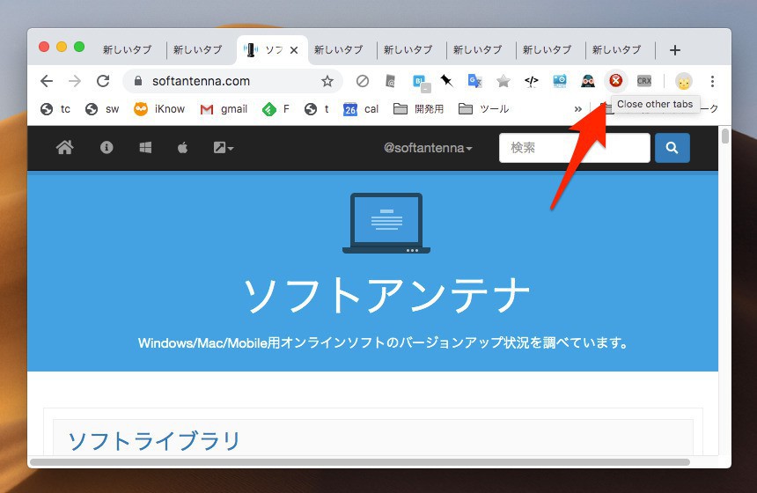The image size is (757, 493).
Task: Open the ソフトライブラリ link
Action: [155, 440]
